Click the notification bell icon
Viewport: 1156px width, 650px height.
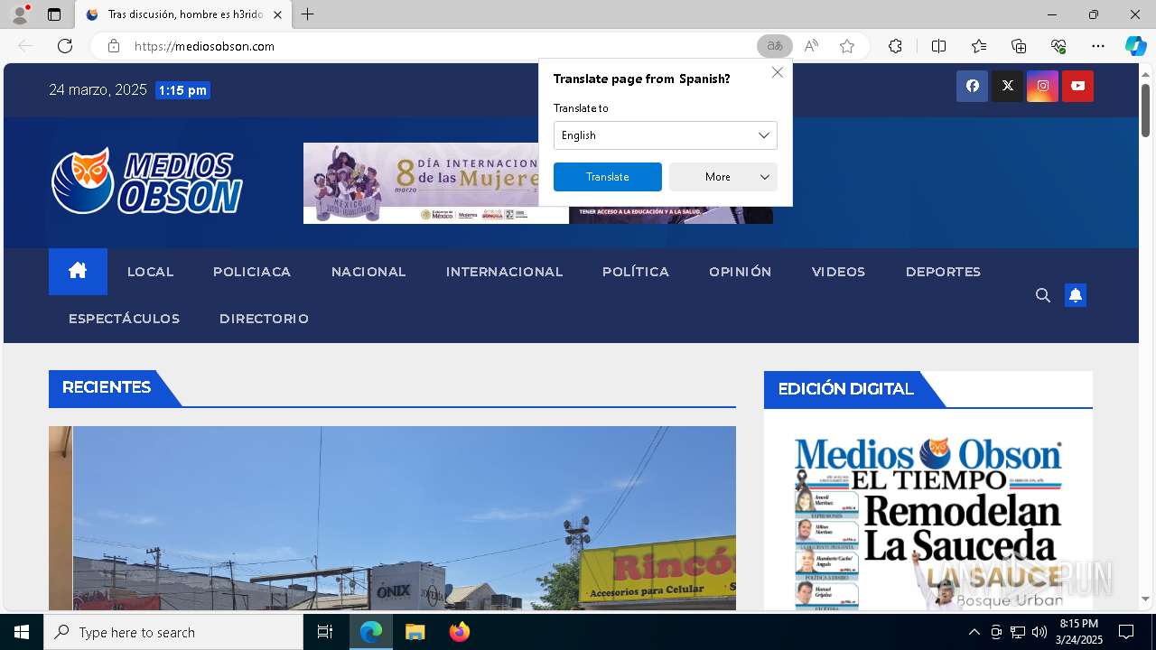click(x=1076, y=295)
